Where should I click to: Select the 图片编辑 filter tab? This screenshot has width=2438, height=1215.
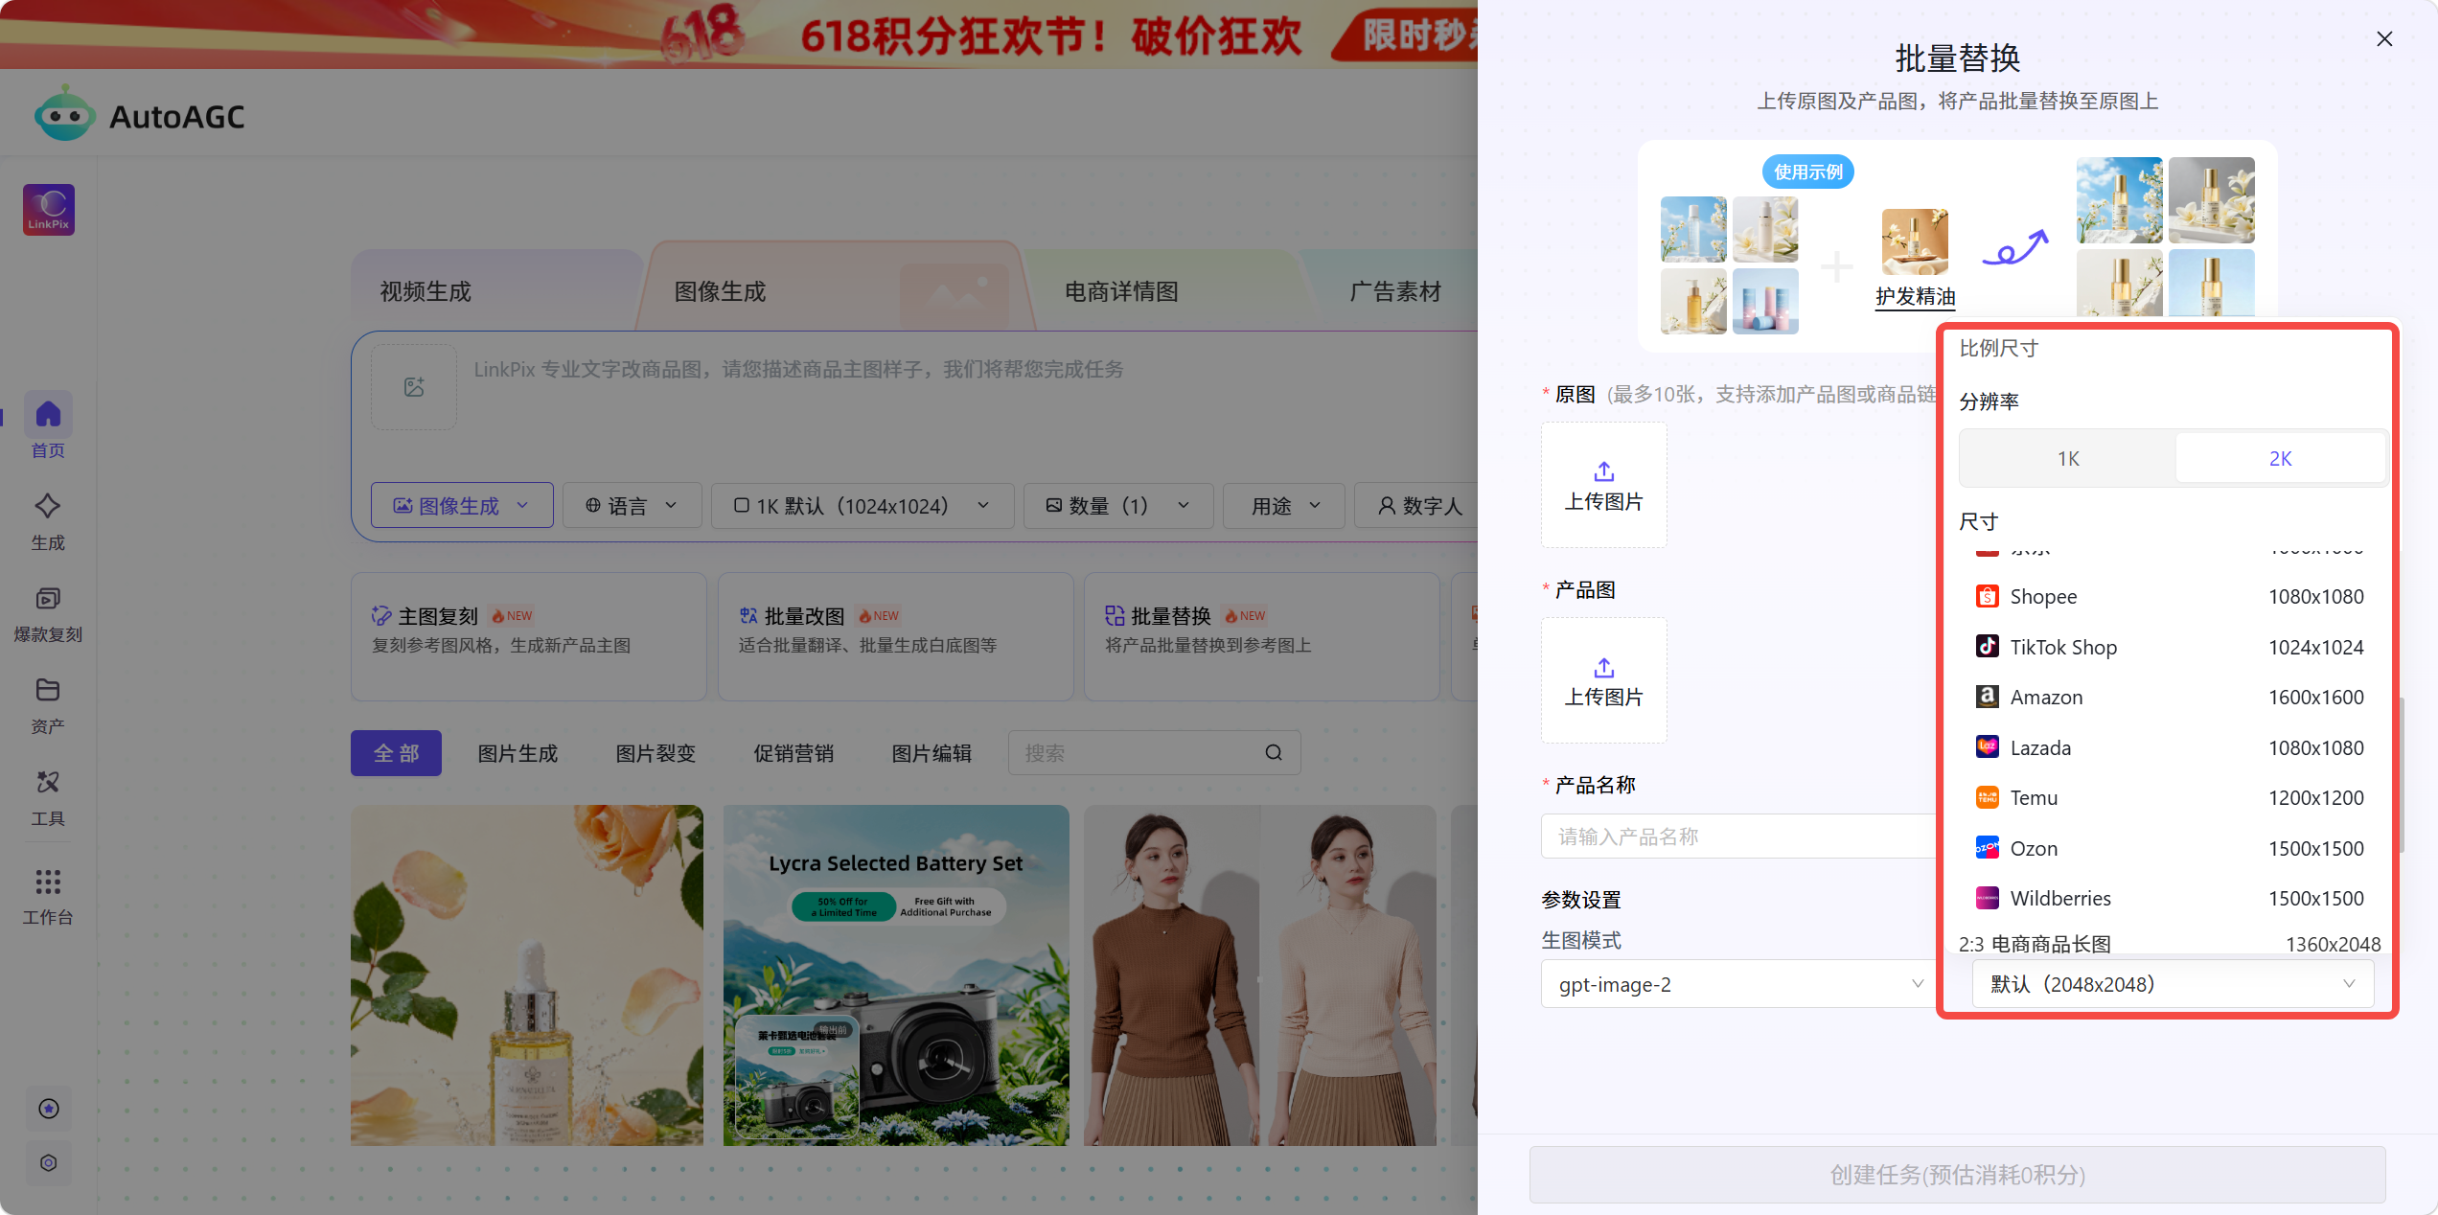click(931, 753)
